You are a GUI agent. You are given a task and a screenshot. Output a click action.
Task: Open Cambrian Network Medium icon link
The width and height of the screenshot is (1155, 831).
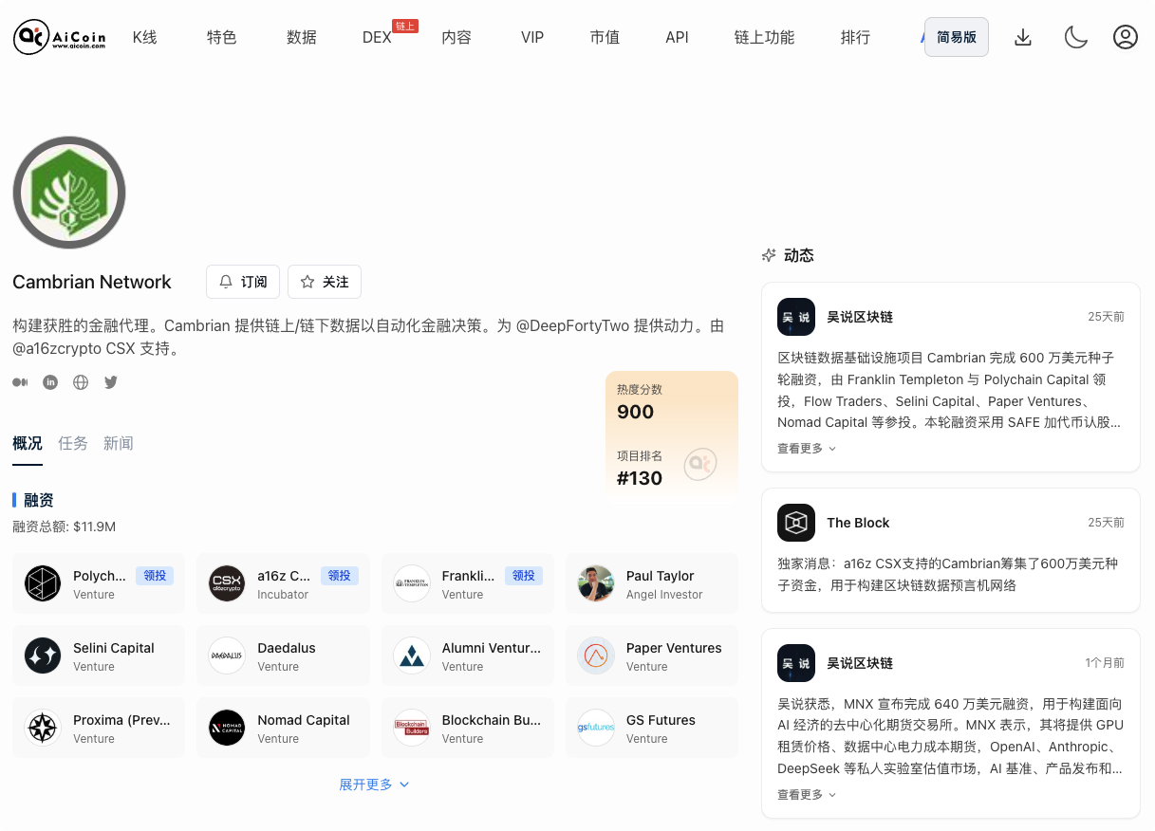(x=20, y=382)
